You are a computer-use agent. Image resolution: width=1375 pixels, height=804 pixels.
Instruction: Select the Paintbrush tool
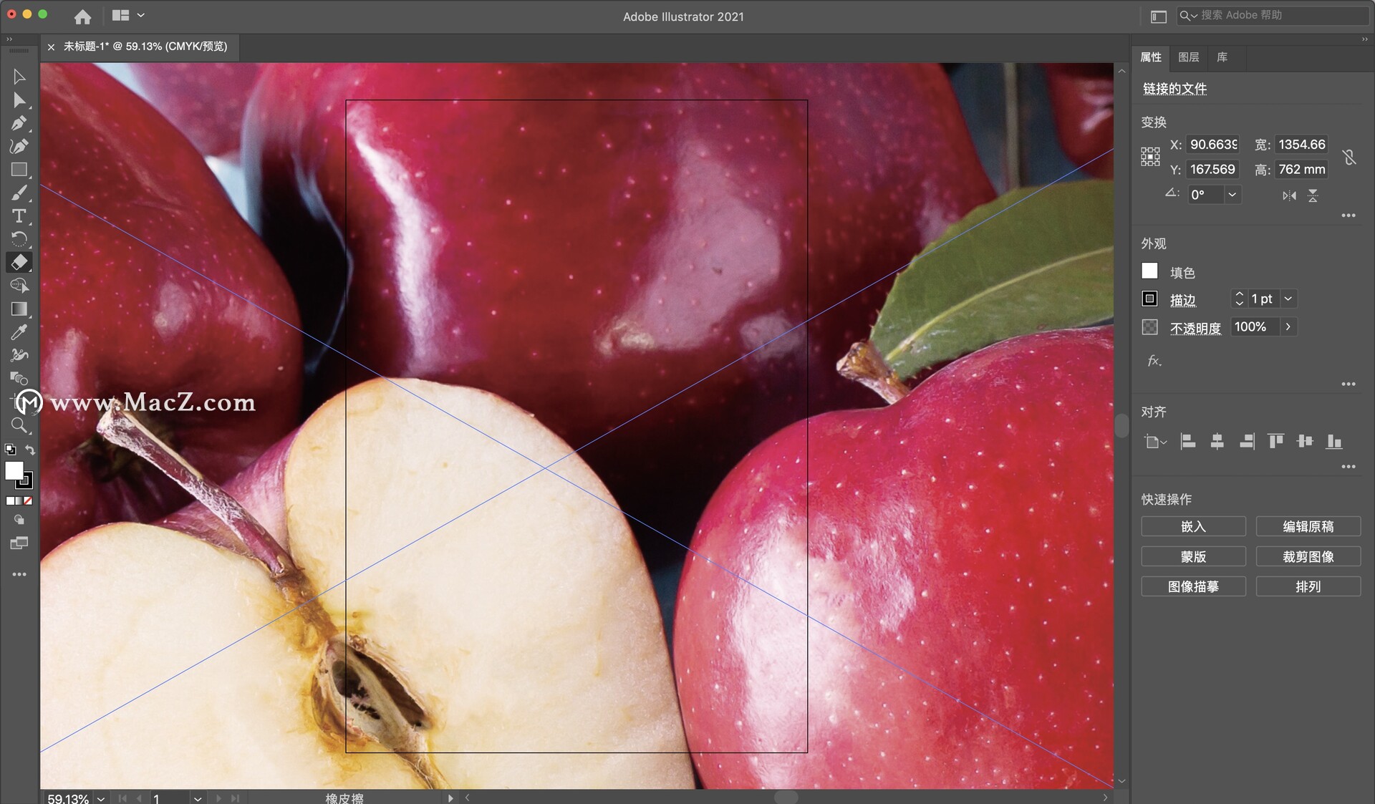click(19, 193)
